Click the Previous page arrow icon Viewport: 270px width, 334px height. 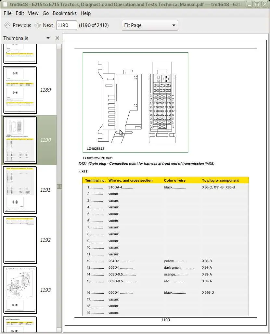(7, 25)
